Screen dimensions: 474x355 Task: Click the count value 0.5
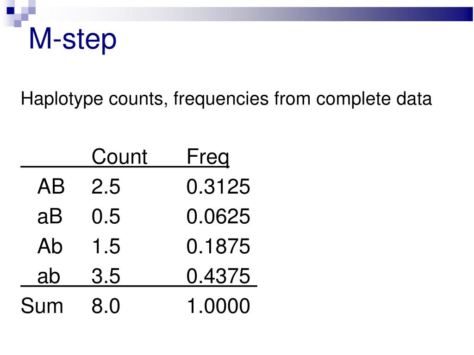(106, 216)
